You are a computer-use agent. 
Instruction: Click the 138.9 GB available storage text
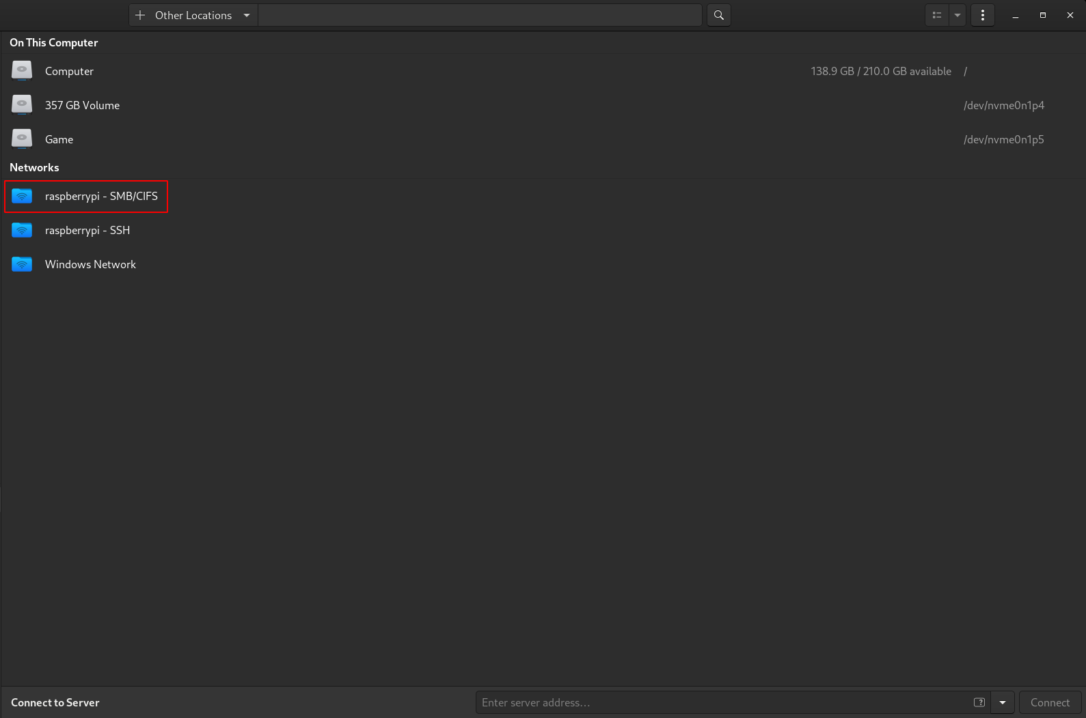coord(880,71)
